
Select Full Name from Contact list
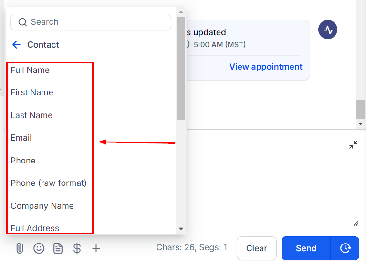30,70
